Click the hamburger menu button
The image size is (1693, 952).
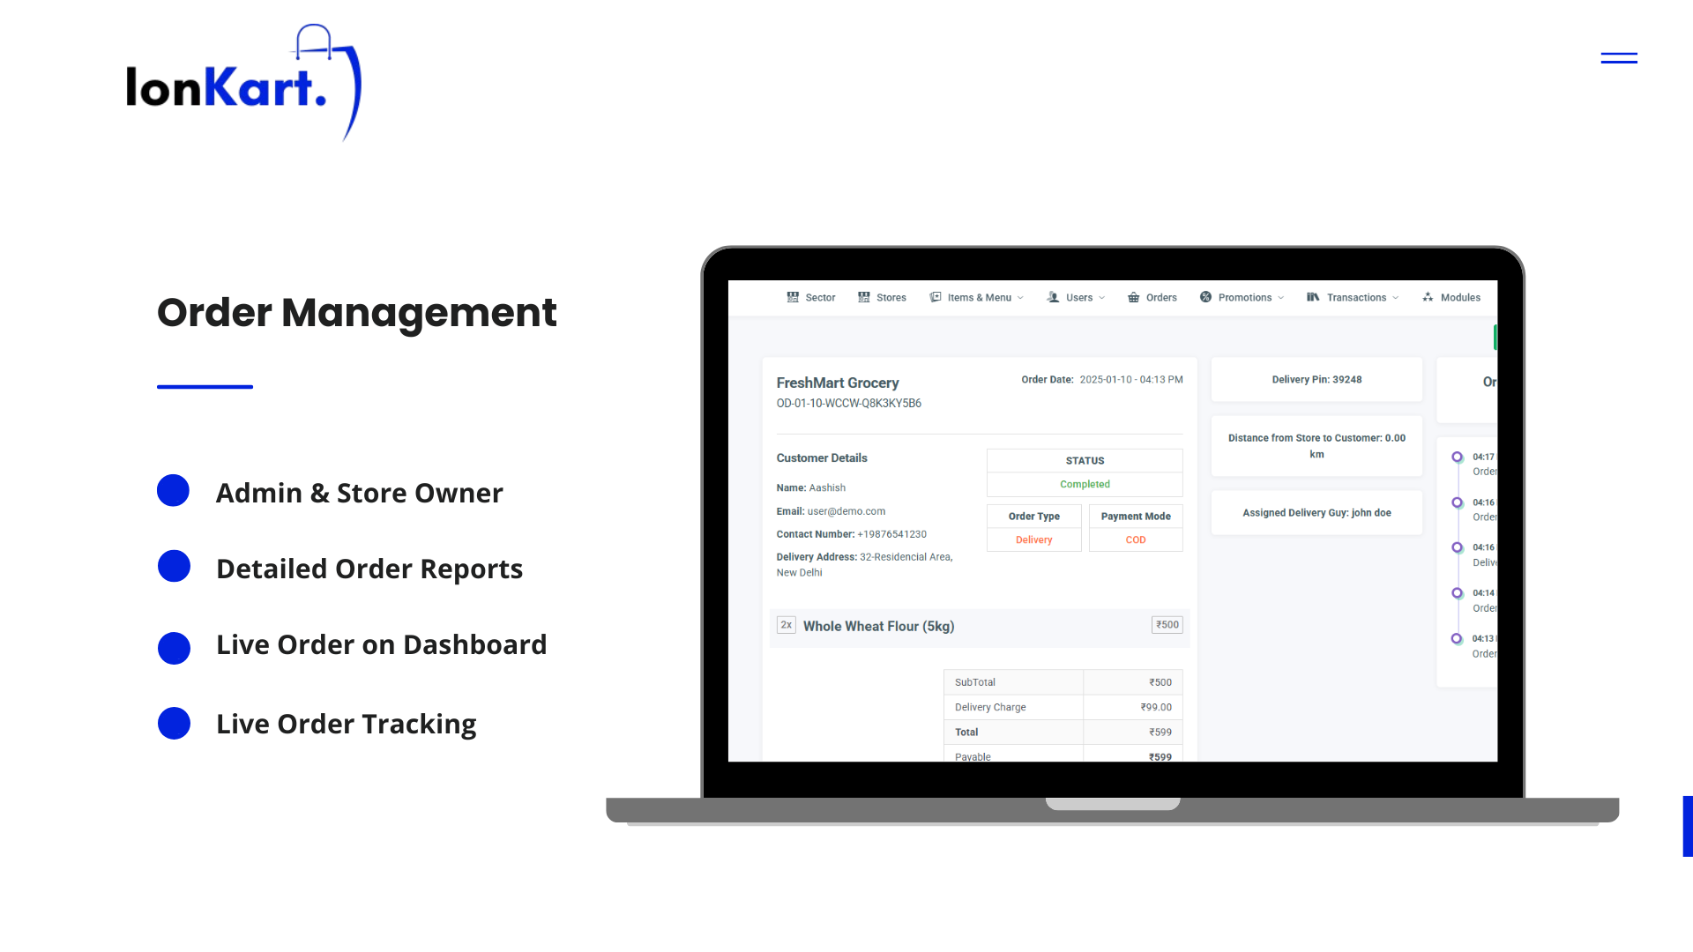(x=1619, y=58)
